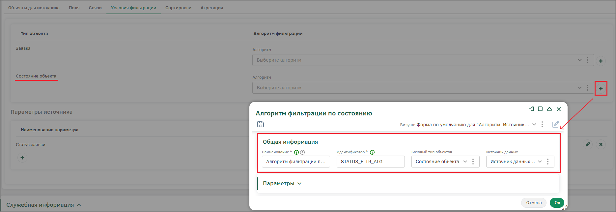Click the Заявка object type label
The height and width of the screenshot is (212, 616).
tap(23, 48)
